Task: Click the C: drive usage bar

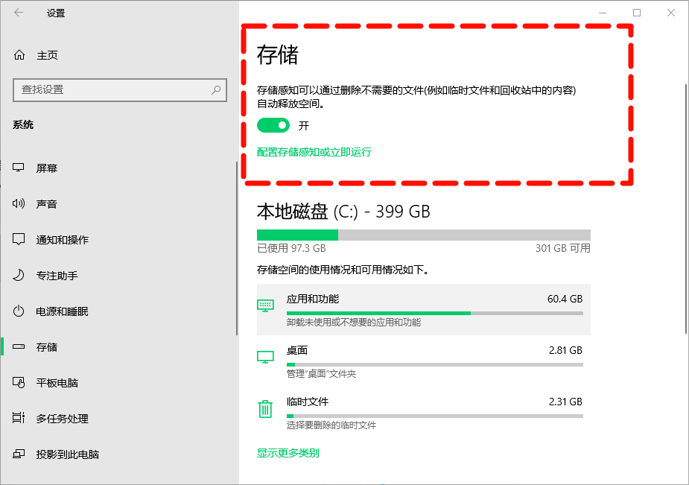Action: [424, 235]
